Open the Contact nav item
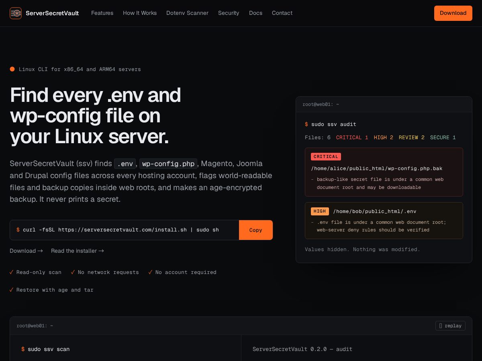 pyautogui.click(x=282, y=13)
